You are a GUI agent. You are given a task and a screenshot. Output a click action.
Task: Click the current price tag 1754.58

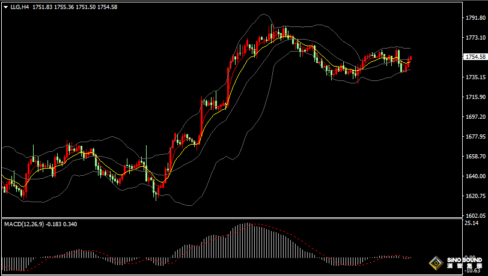click(475, 57)
